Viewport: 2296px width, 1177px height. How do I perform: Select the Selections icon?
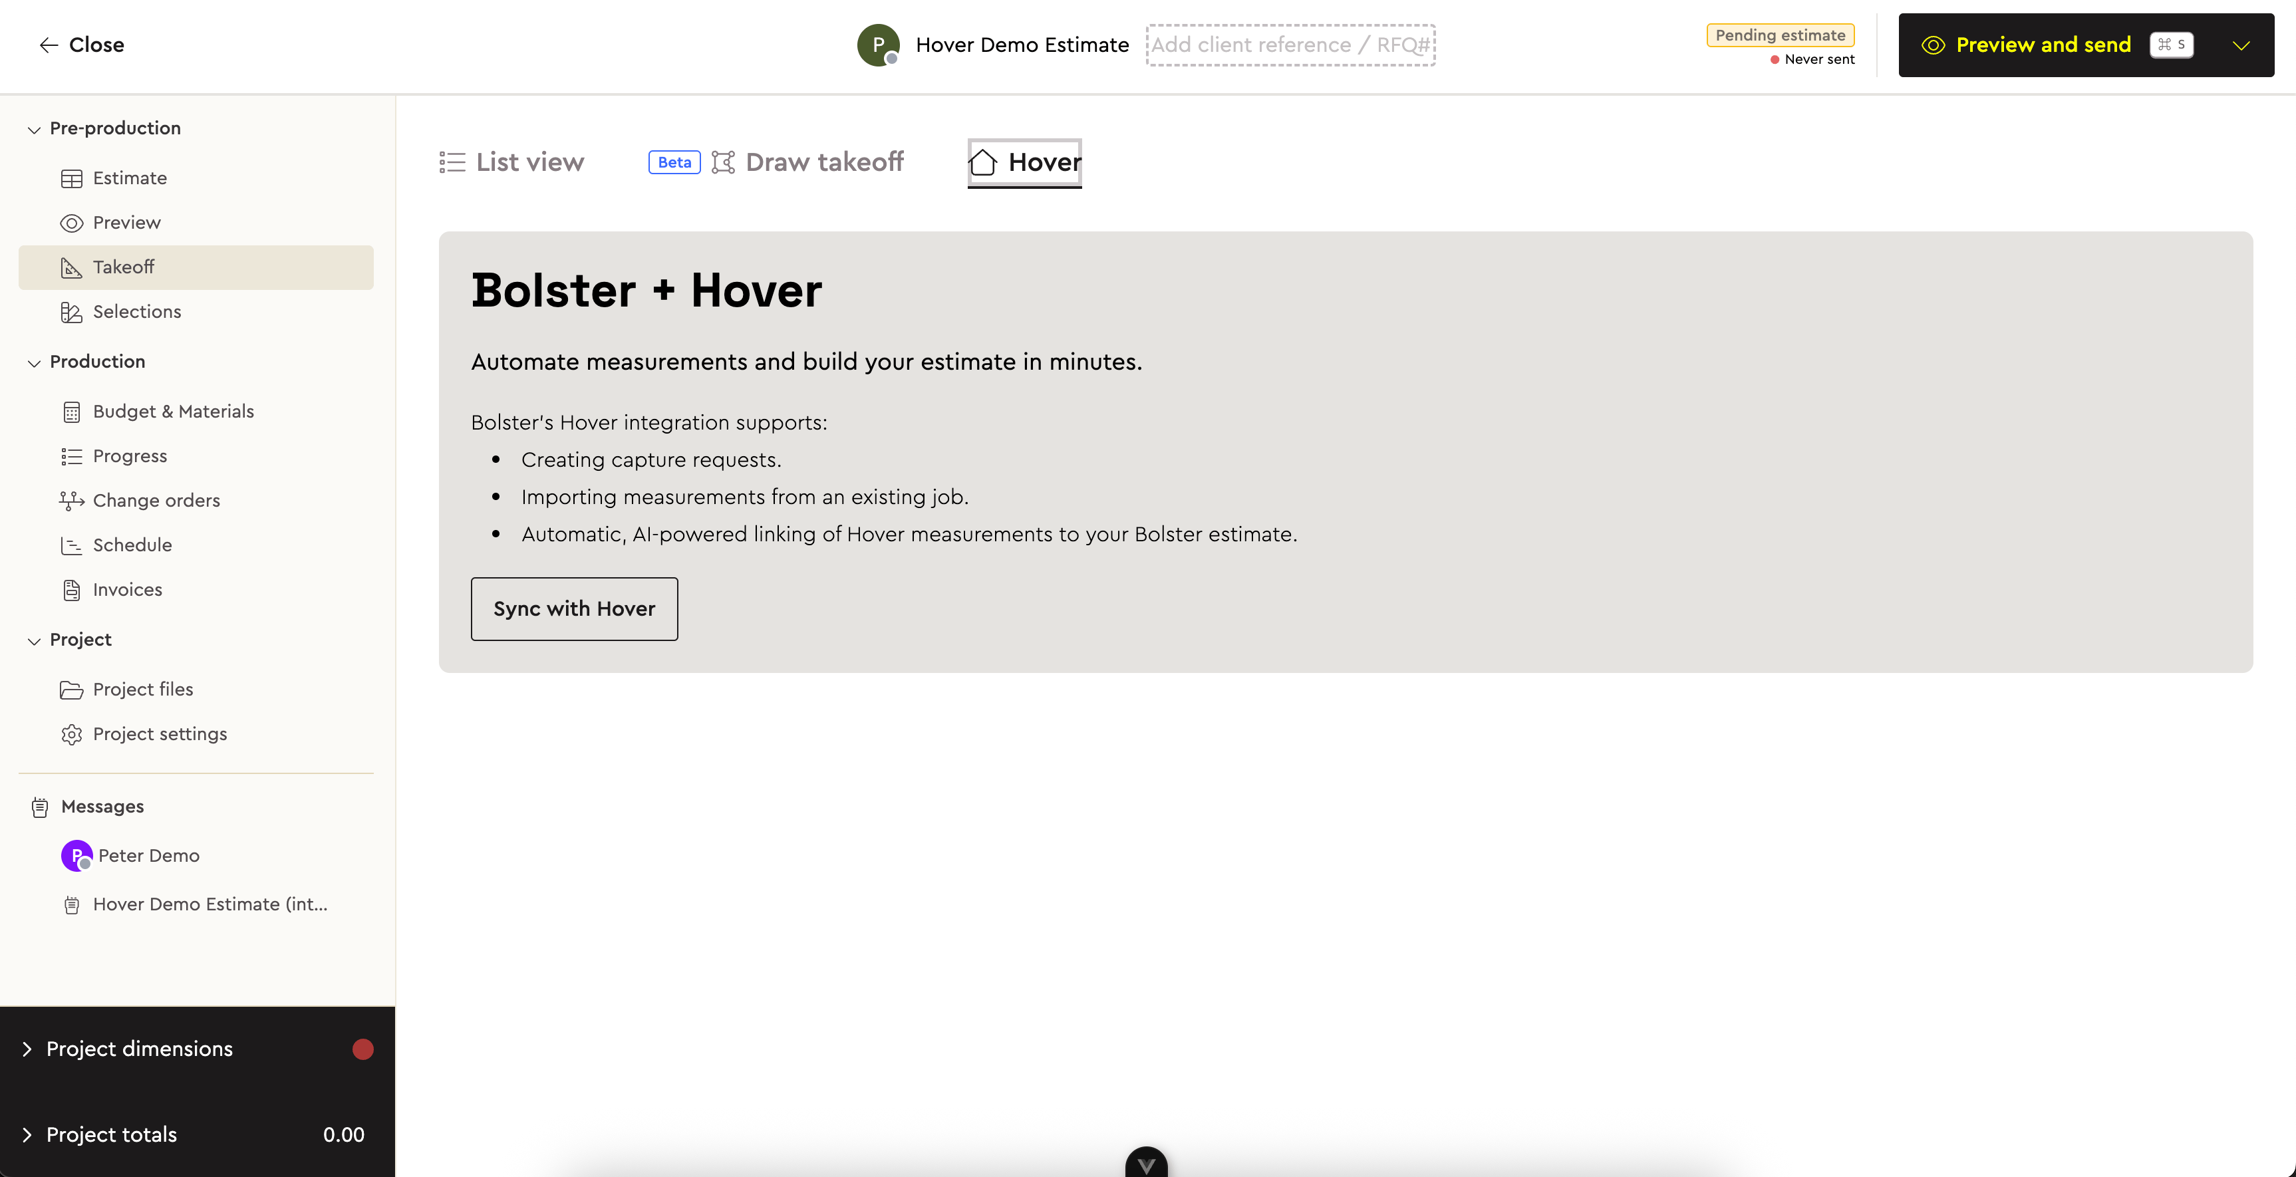[72, 312]
